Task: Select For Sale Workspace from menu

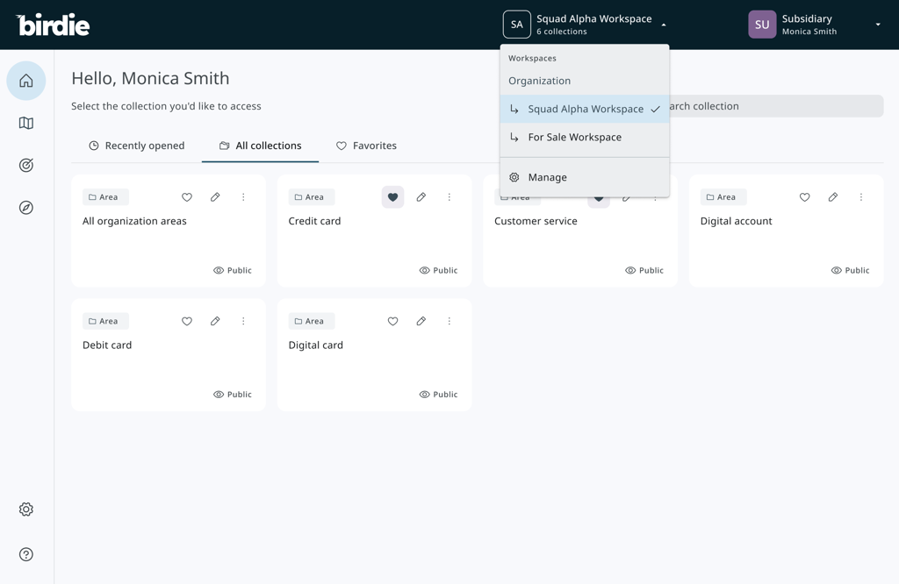Action: click(574, 138)
